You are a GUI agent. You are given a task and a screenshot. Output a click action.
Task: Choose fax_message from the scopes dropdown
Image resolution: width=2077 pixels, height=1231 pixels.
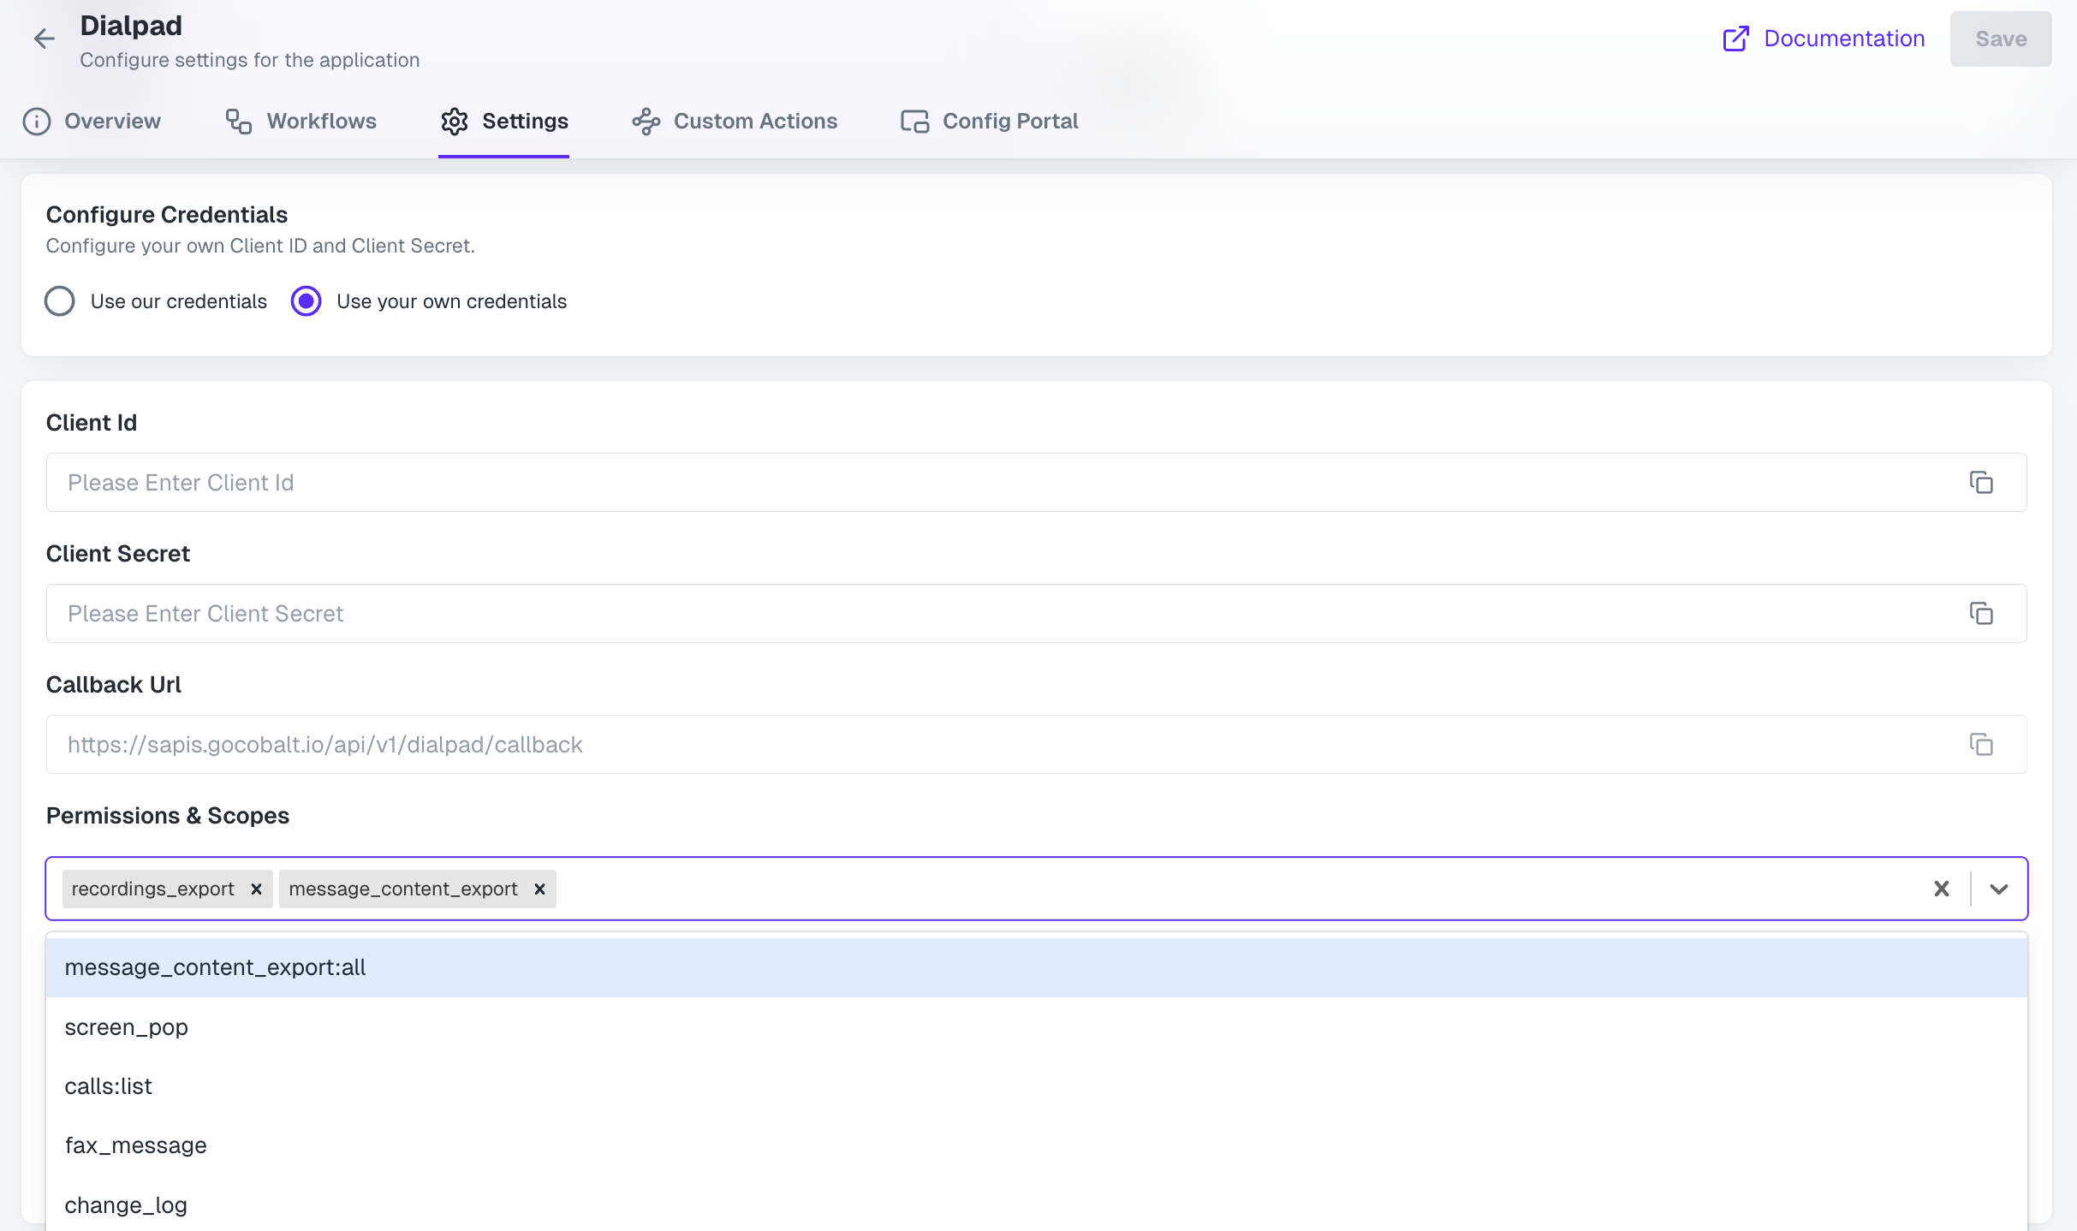coord(135,1145)
